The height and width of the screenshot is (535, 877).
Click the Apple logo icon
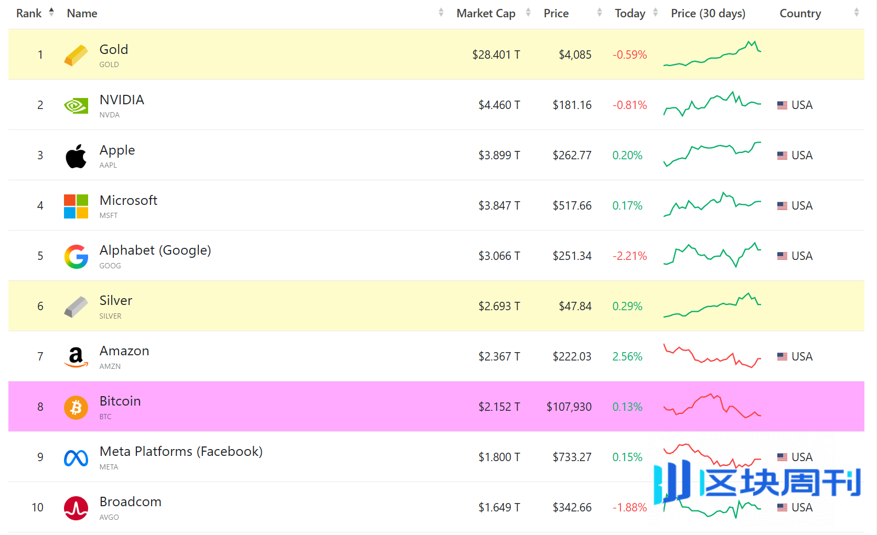pyautogui.click(x=76, y=156)
